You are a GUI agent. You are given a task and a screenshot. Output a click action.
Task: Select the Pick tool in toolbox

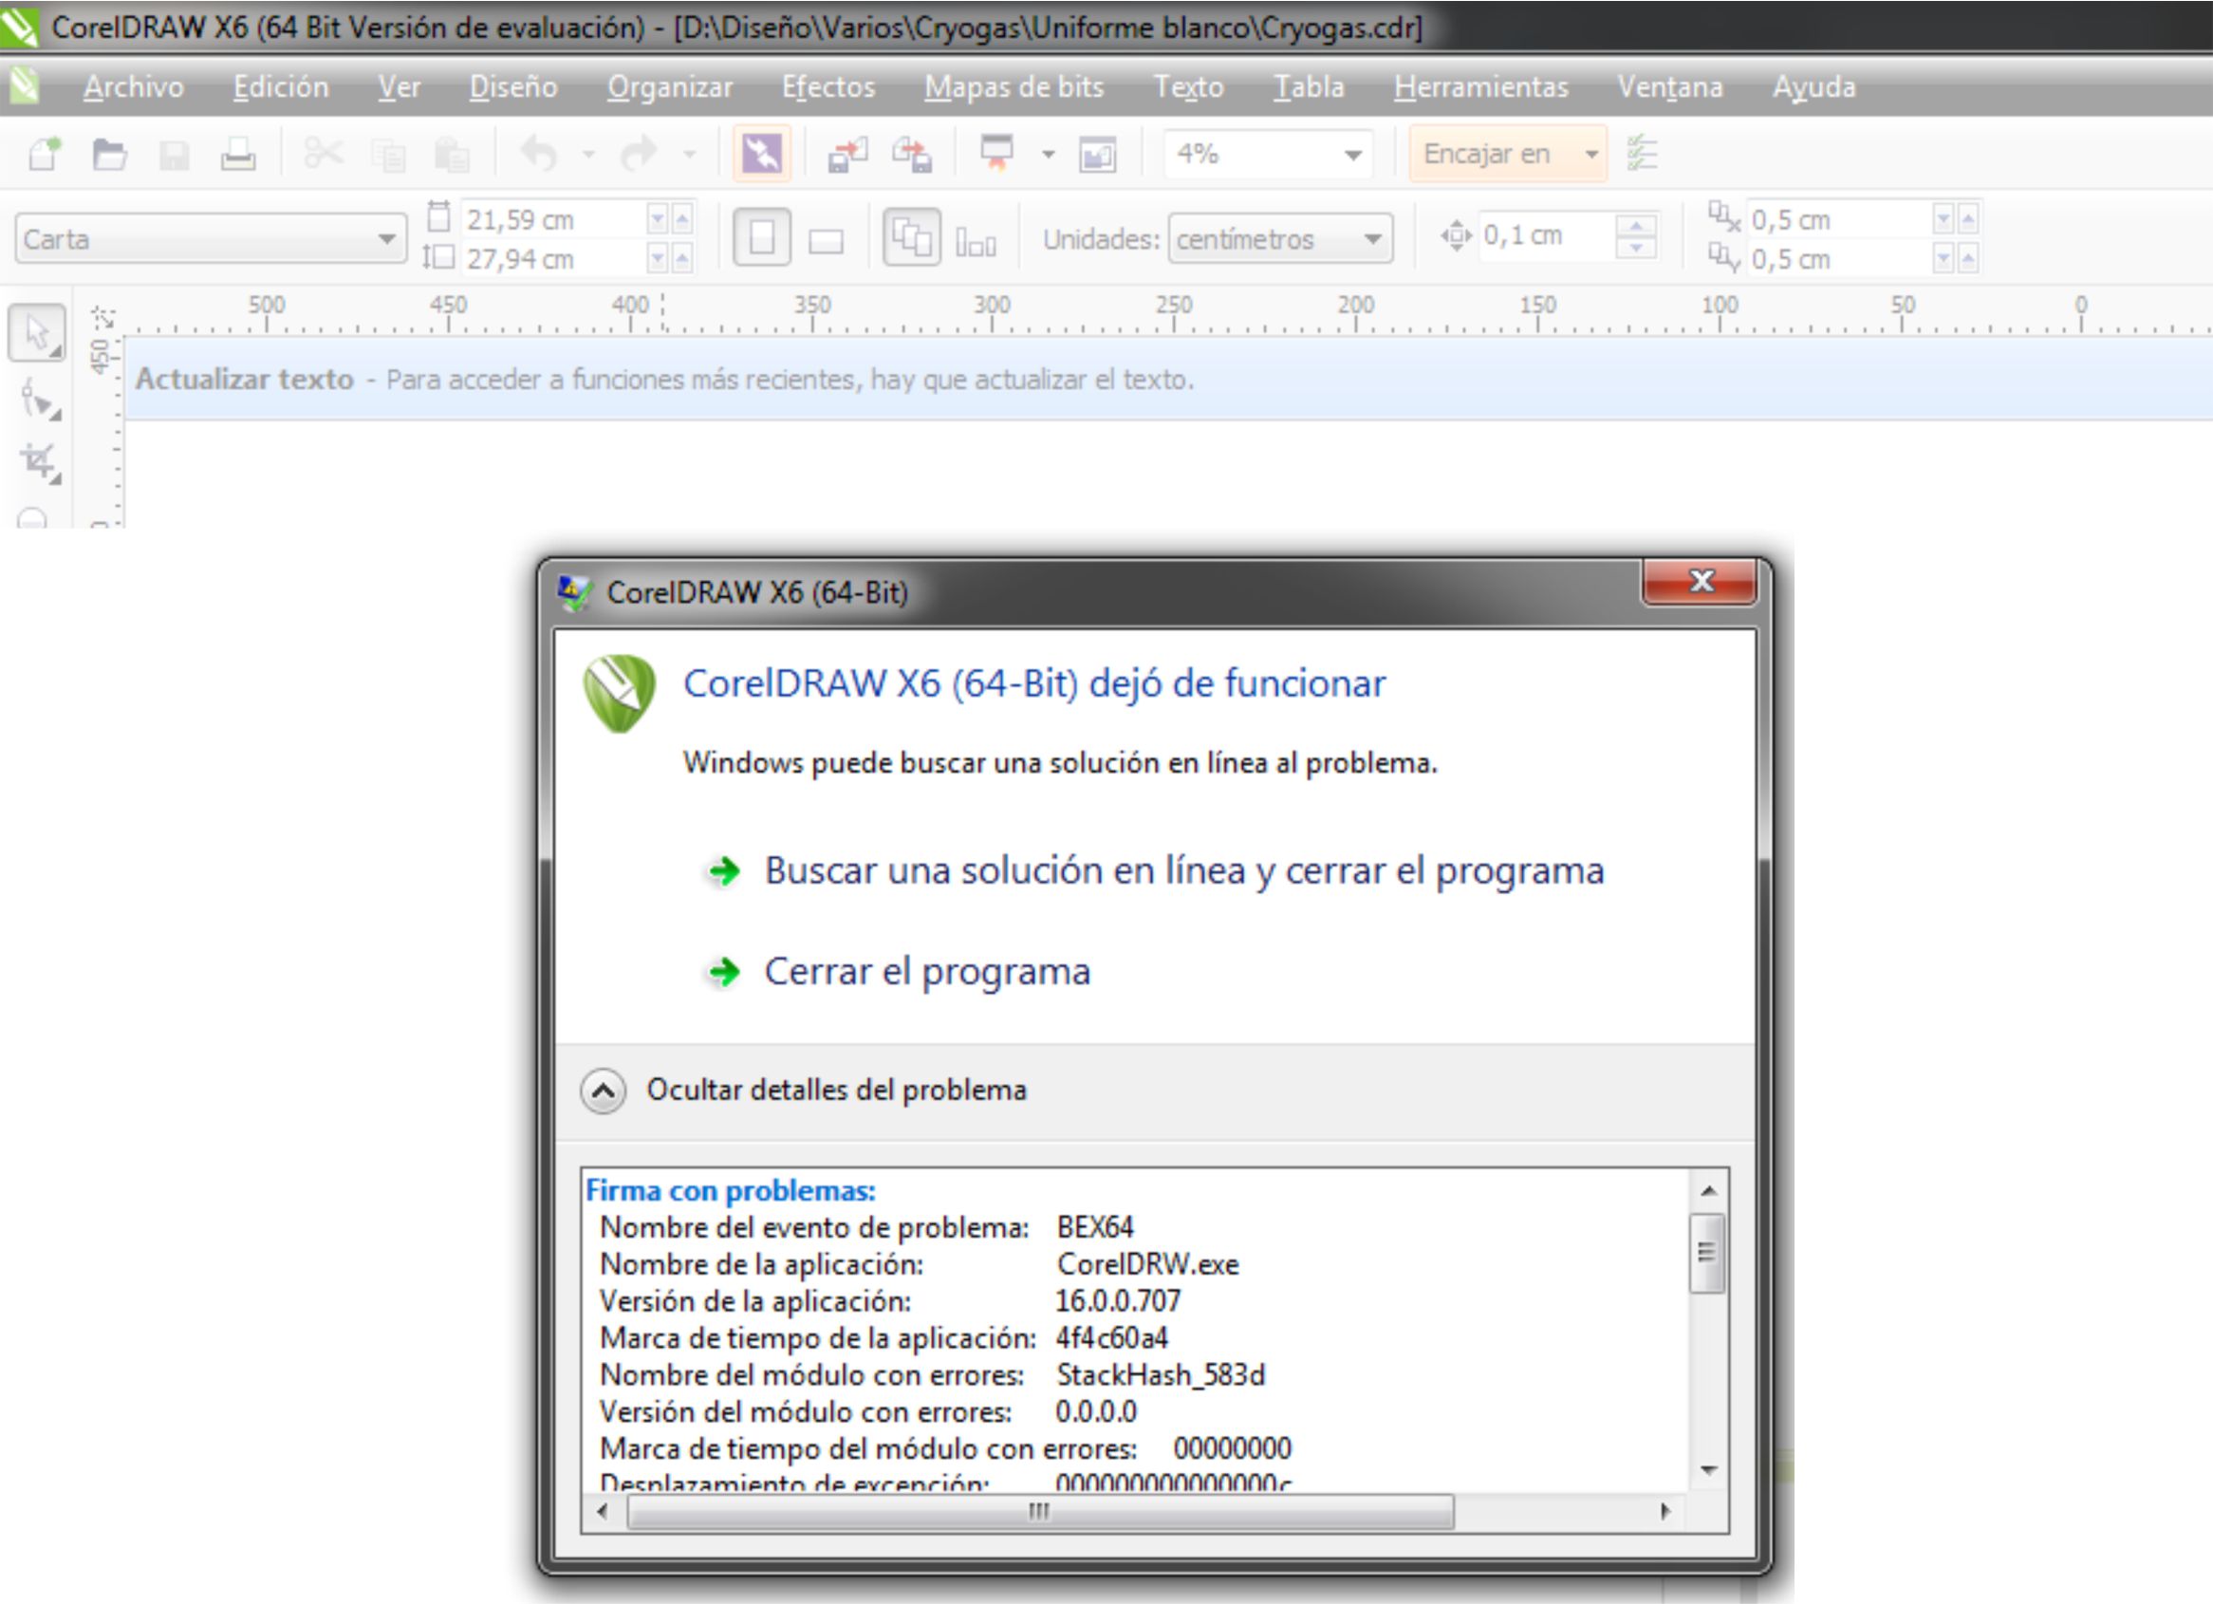(37, 334)
